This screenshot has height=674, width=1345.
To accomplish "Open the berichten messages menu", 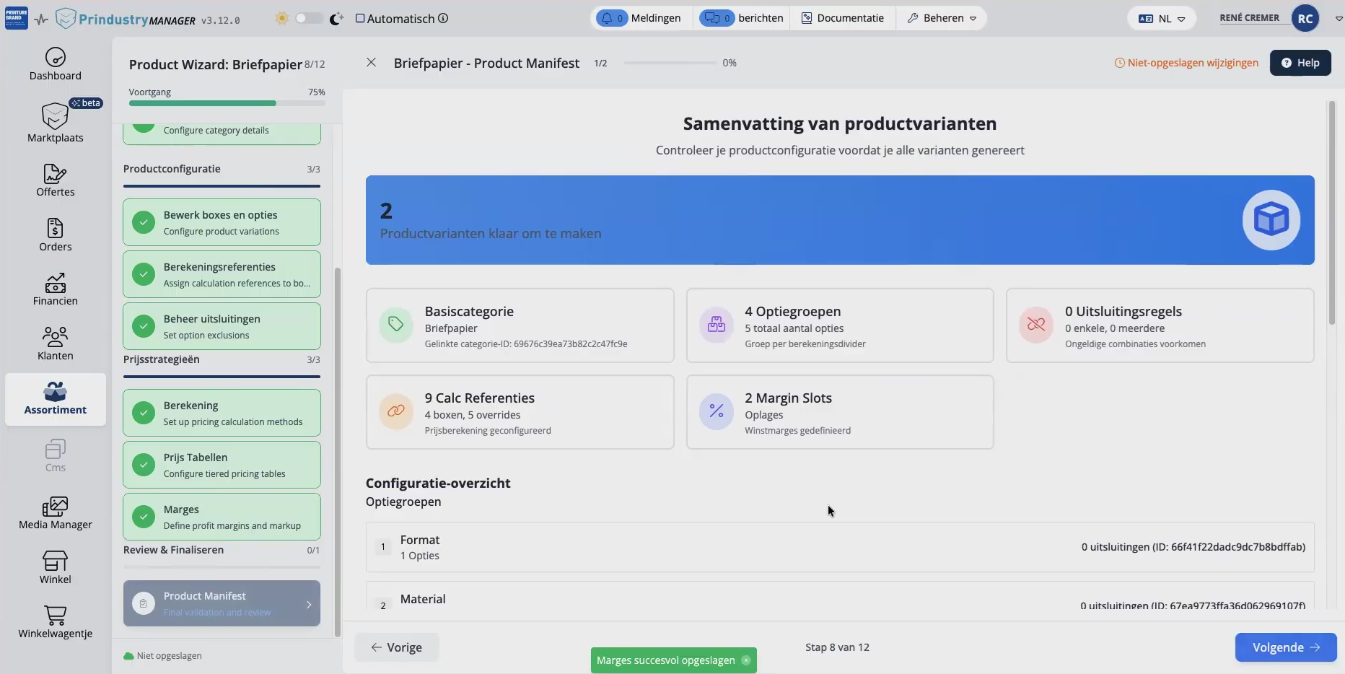I will click(742, 18).
